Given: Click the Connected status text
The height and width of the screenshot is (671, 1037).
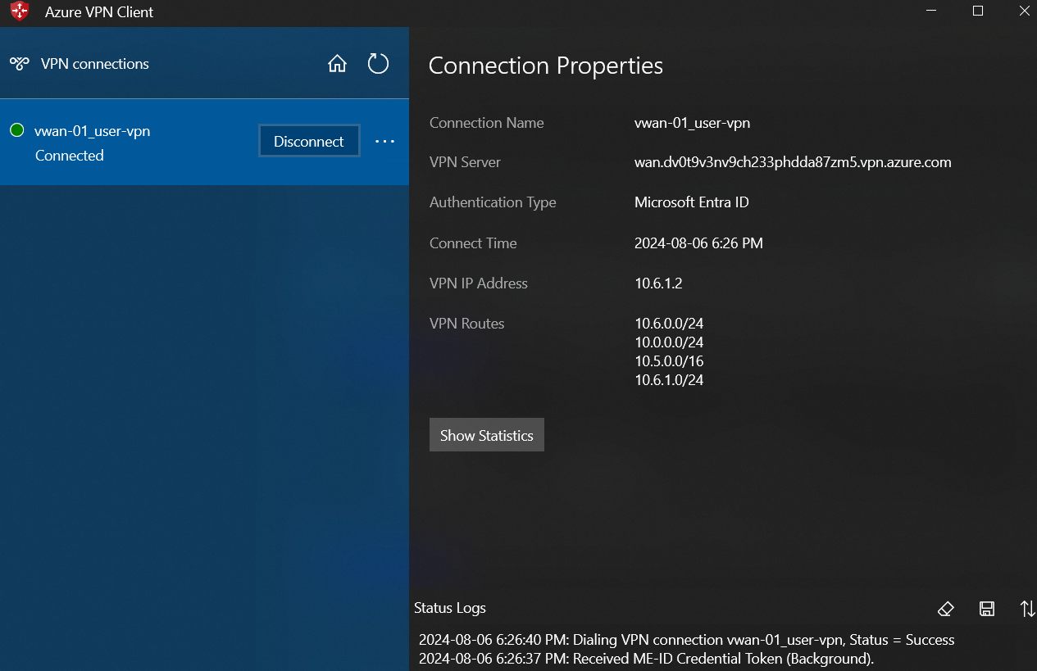Looking at the screenshot, I should (70, 156).
